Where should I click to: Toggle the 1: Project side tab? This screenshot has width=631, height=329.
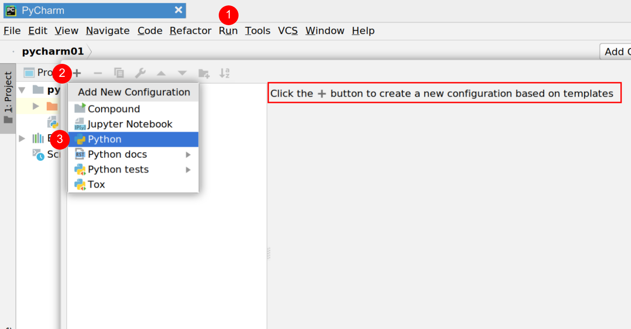point(8,98)
